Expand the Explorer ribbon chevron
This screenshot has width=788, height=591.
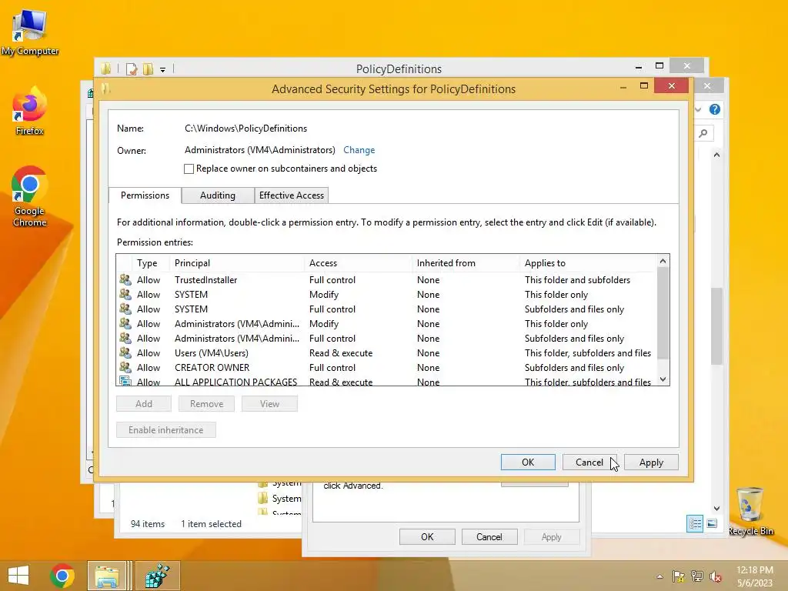(x=698, y=109)
